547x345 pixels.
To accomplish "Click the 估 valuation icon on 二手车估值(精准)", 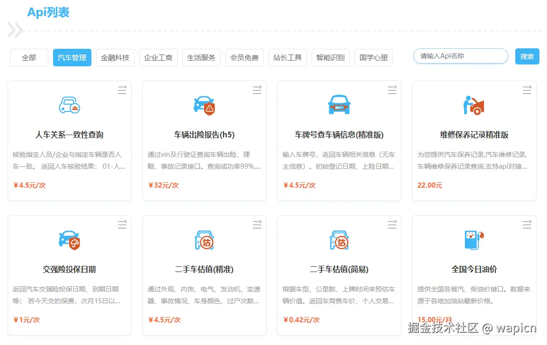I will tap(204, 240).
